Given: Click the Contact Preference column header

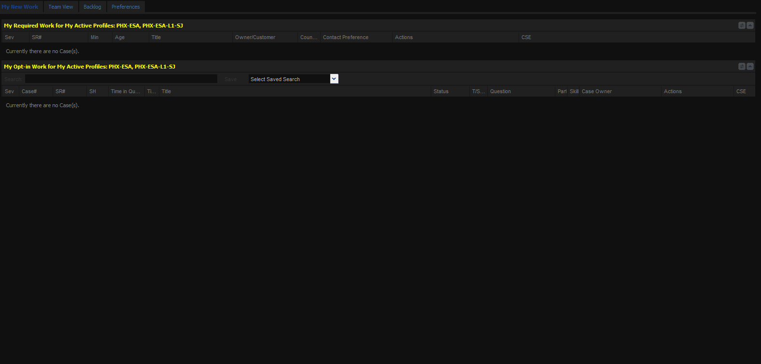Looking at the screenshot, I should click(356, 37).
